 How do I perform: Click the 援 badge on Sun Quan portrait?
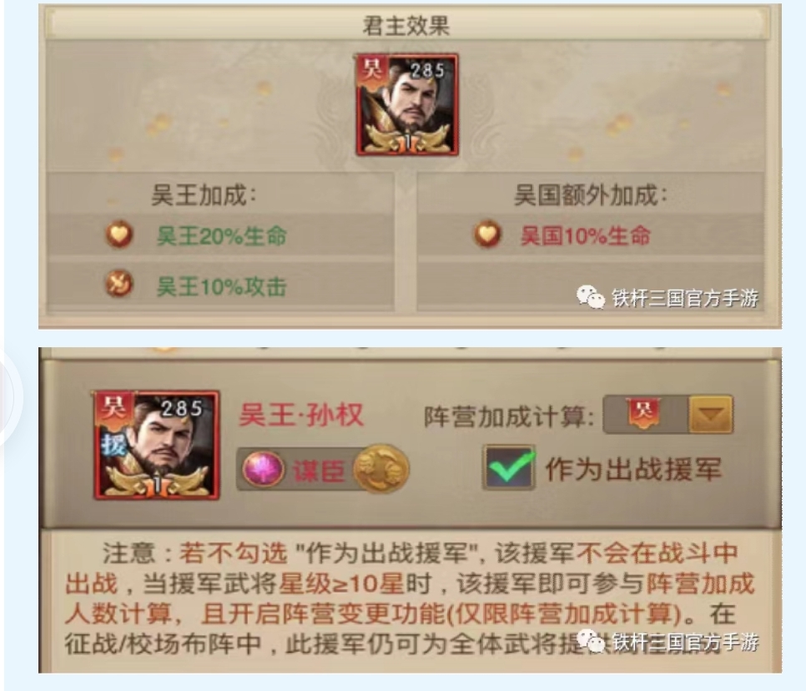coord(113,444)
